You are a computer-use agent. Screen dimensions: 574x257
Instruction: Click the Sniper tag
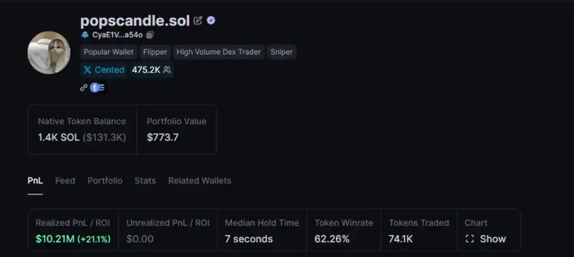281,52
